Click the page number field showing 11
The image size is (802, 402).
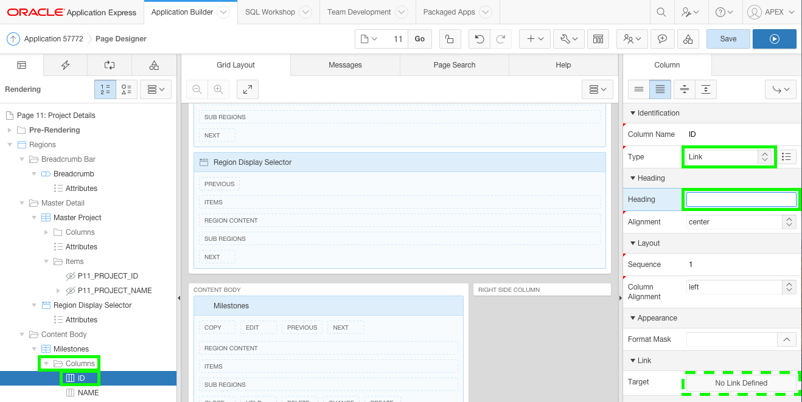pos(397,39)
